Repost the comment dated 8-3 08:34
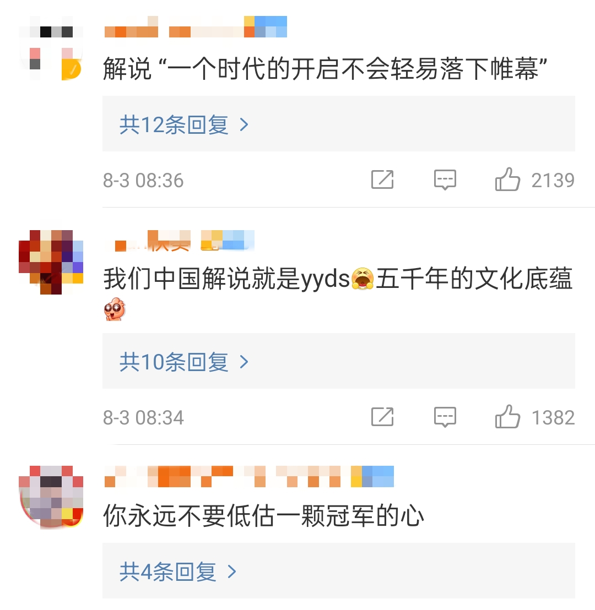Image resolution: width=595 pixels, height=610 pixels. pos(382,417)
